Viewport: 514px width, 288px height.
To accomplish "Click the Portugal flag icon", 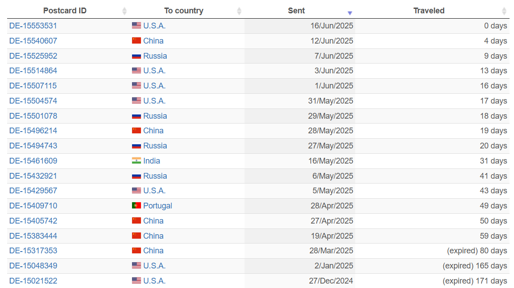I will click(137, 205).
